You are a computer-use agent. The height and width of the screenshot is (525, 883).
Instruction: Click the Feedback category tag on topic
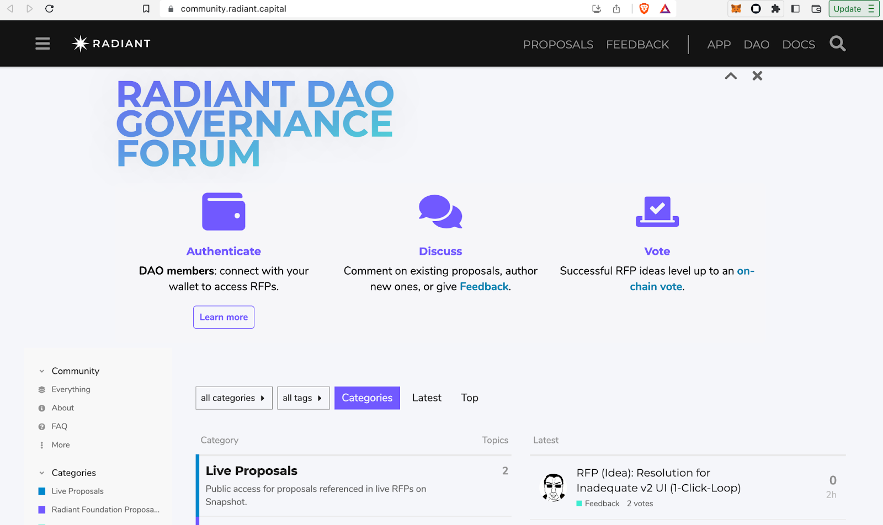pyautogui.click(x=598, y=503)
